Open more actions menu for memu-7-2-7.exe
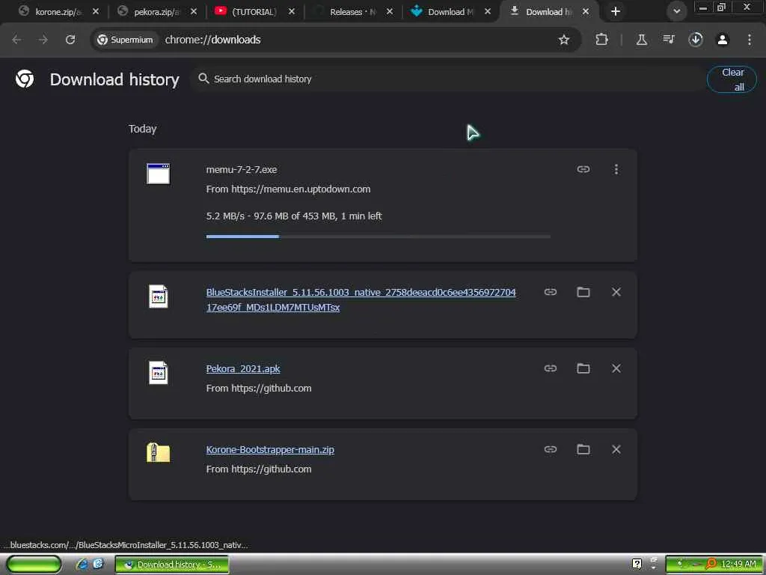The height and width of the screenshot is (575, 766). (616, 169)
